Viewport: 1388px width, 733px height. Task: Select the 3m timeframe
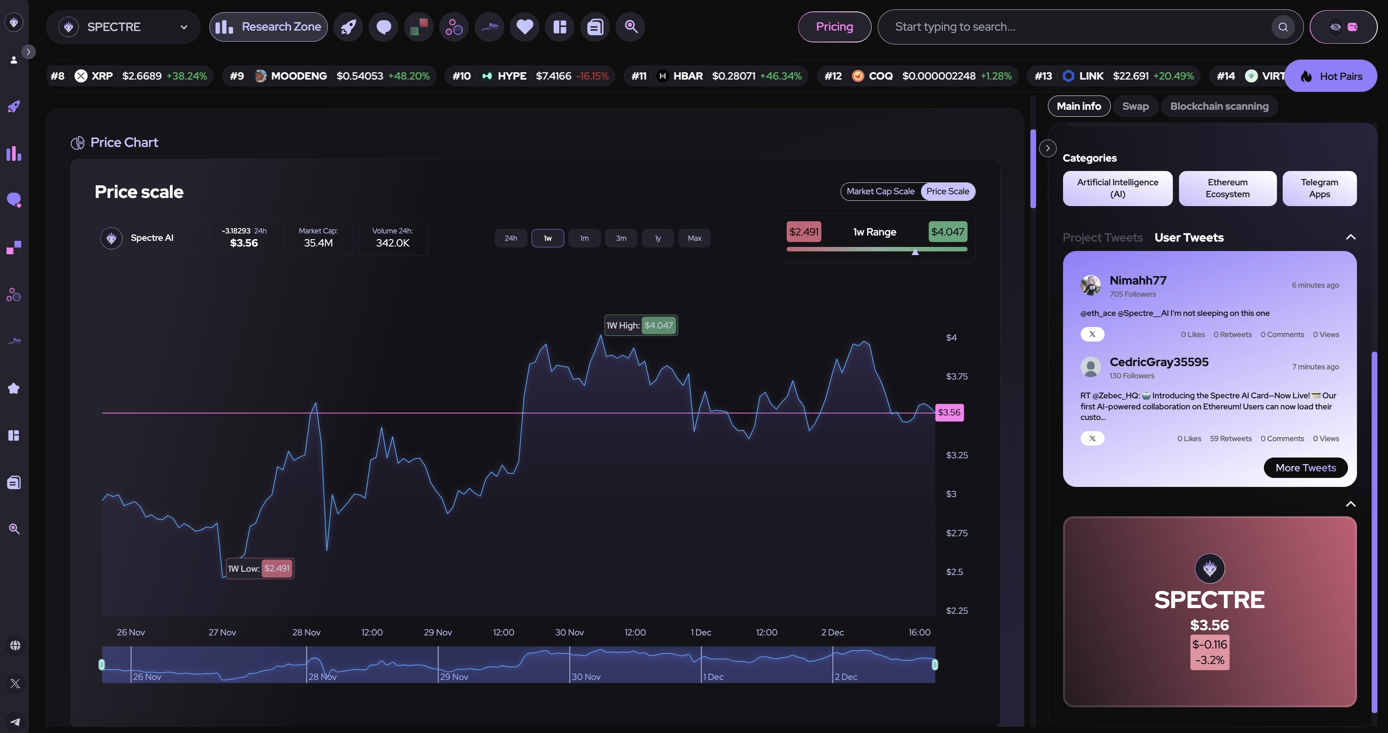pos(621,238)
